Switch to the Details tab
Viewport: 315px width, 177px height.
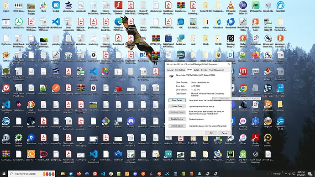[196, 70]
